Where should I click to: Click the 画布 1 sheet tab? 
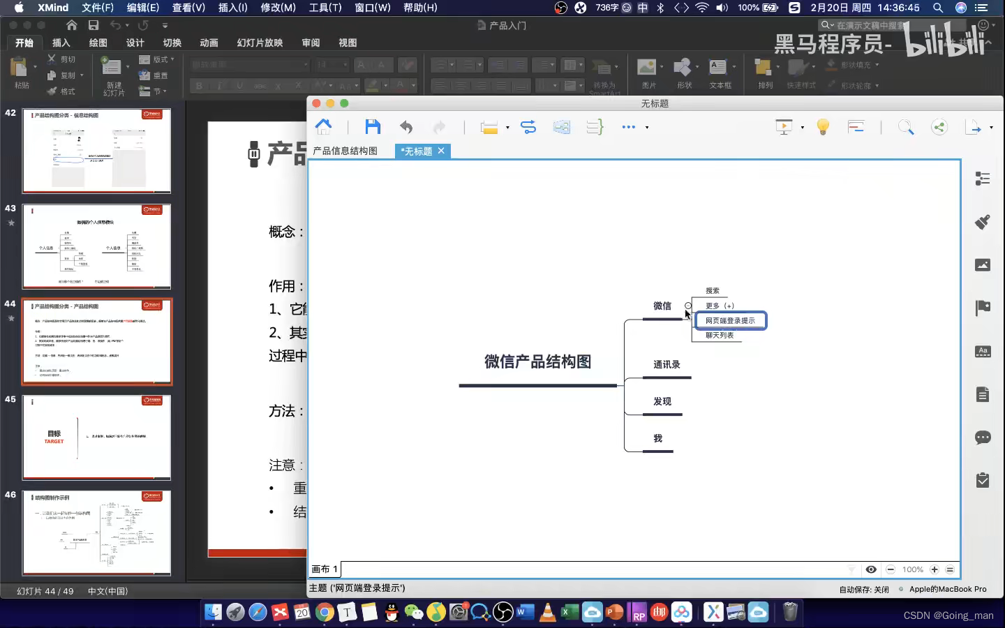click(x=325, y=569)
